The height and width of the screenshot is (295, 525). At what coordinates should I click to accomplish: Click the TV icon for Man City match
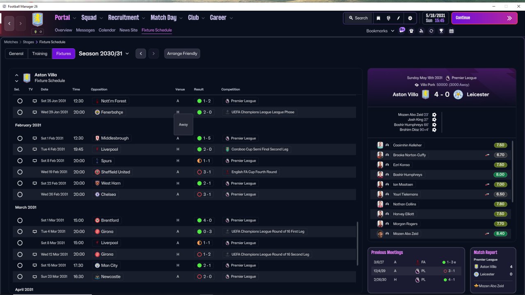[35, 265]
